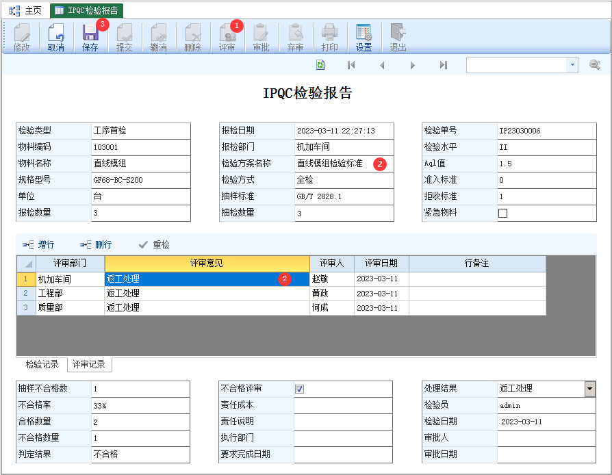The width and height of the screenshot is (612, 475).
Task: Select row 3 header in review grid
Action: point(26,308)
